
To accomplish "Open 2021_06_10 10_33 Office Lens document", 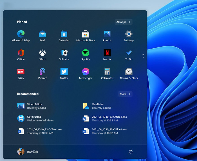I will (104, 119).
